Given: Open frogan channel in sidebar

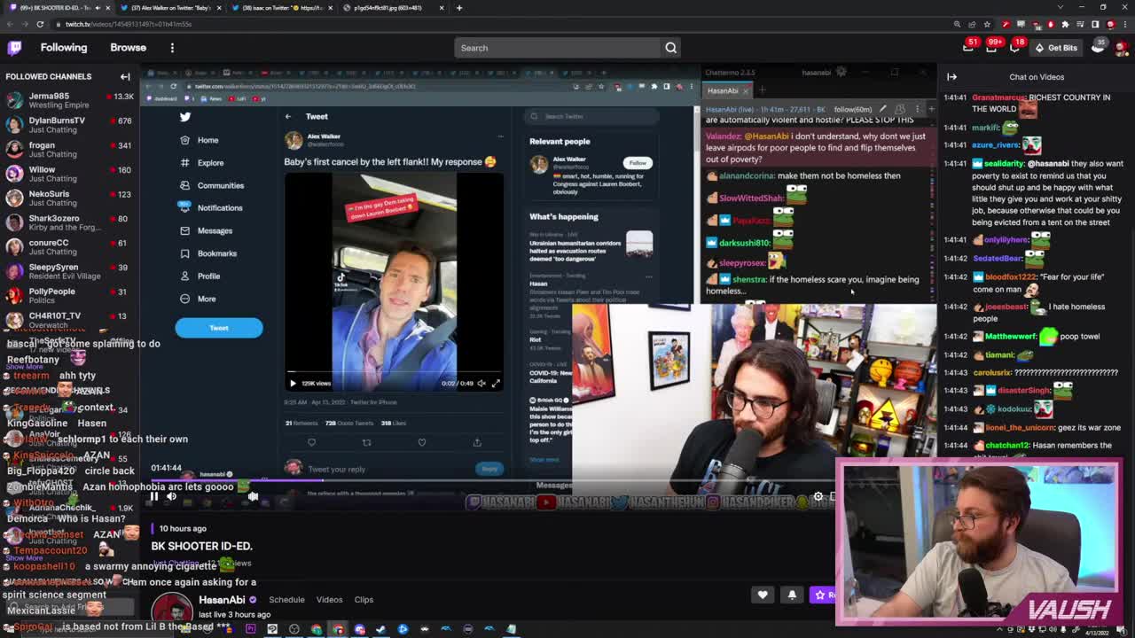Looking at the screenshot, I should [69, 149].
